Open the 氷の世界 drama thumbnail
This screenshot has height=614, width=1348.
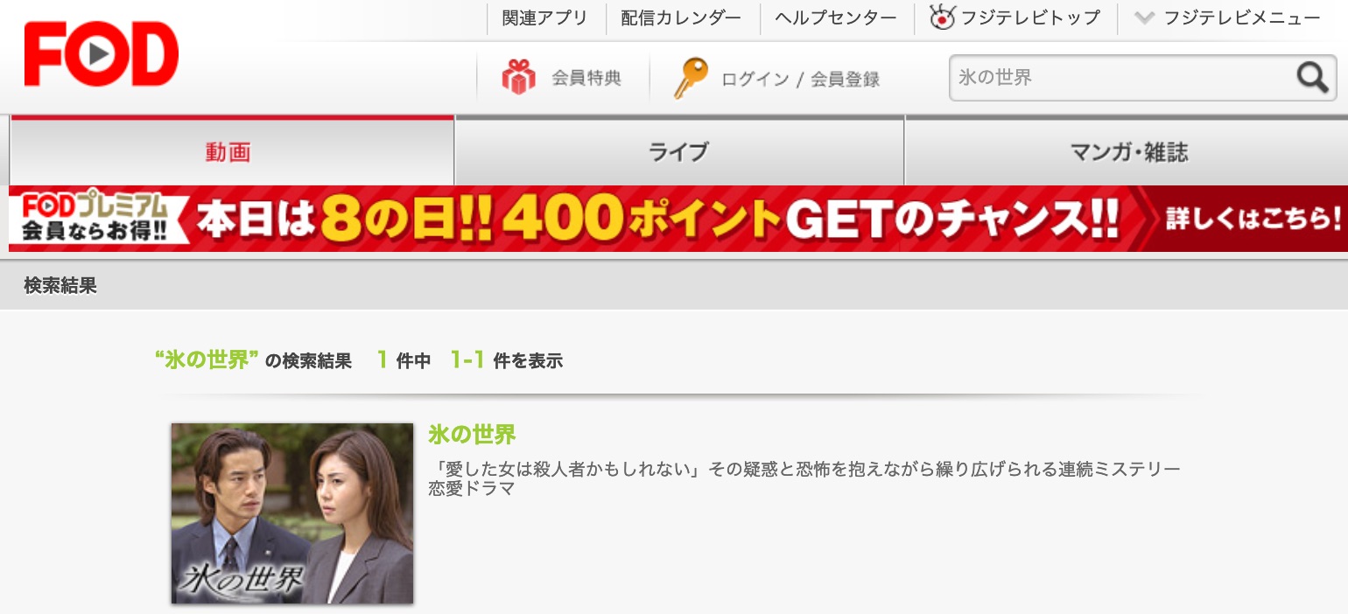pos(291,513)
